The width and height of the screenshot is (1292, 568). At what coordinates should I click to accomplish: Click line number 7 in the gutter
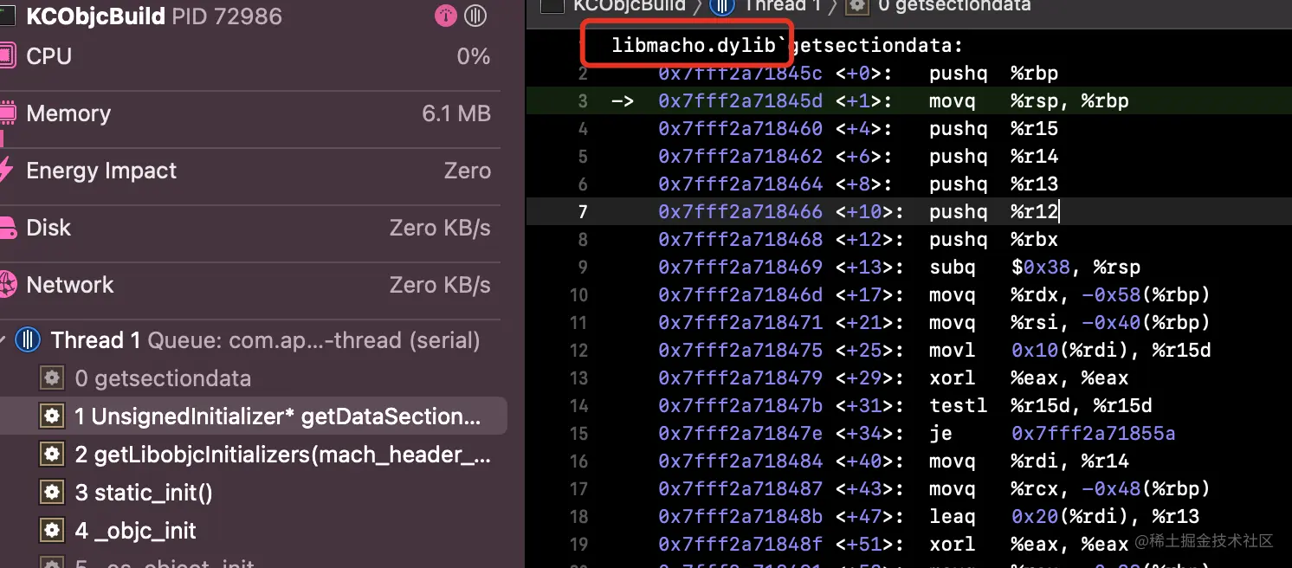[x=582, y=212]
